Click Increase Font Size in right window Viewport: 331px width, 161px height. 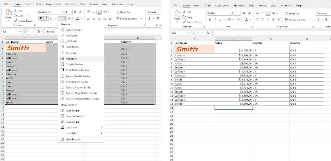click(244, 13)
